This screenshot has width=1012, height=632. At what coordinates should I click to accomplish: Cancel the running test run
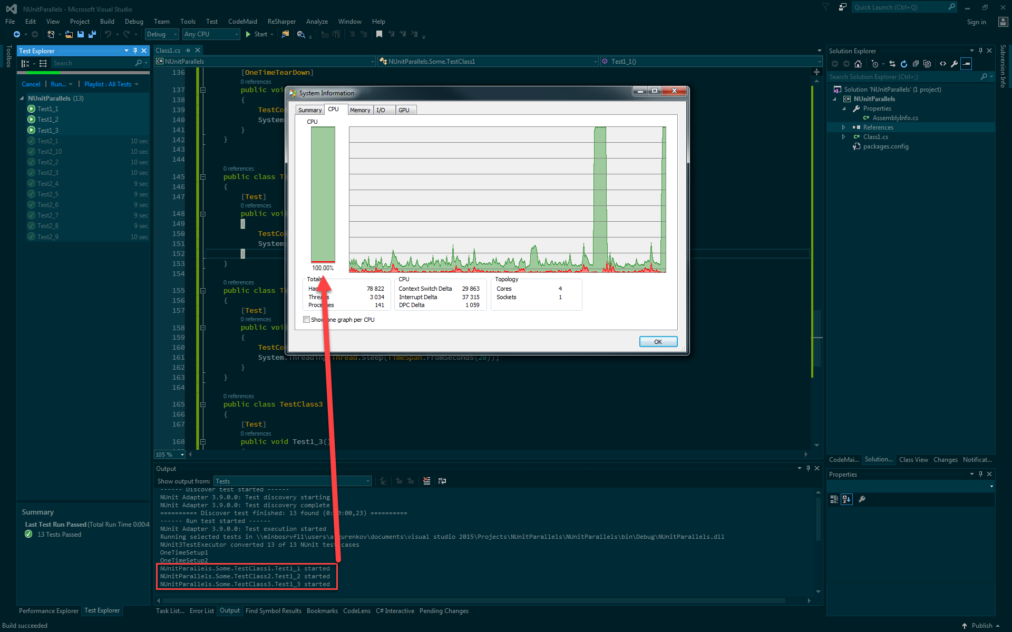pos(31,84)
